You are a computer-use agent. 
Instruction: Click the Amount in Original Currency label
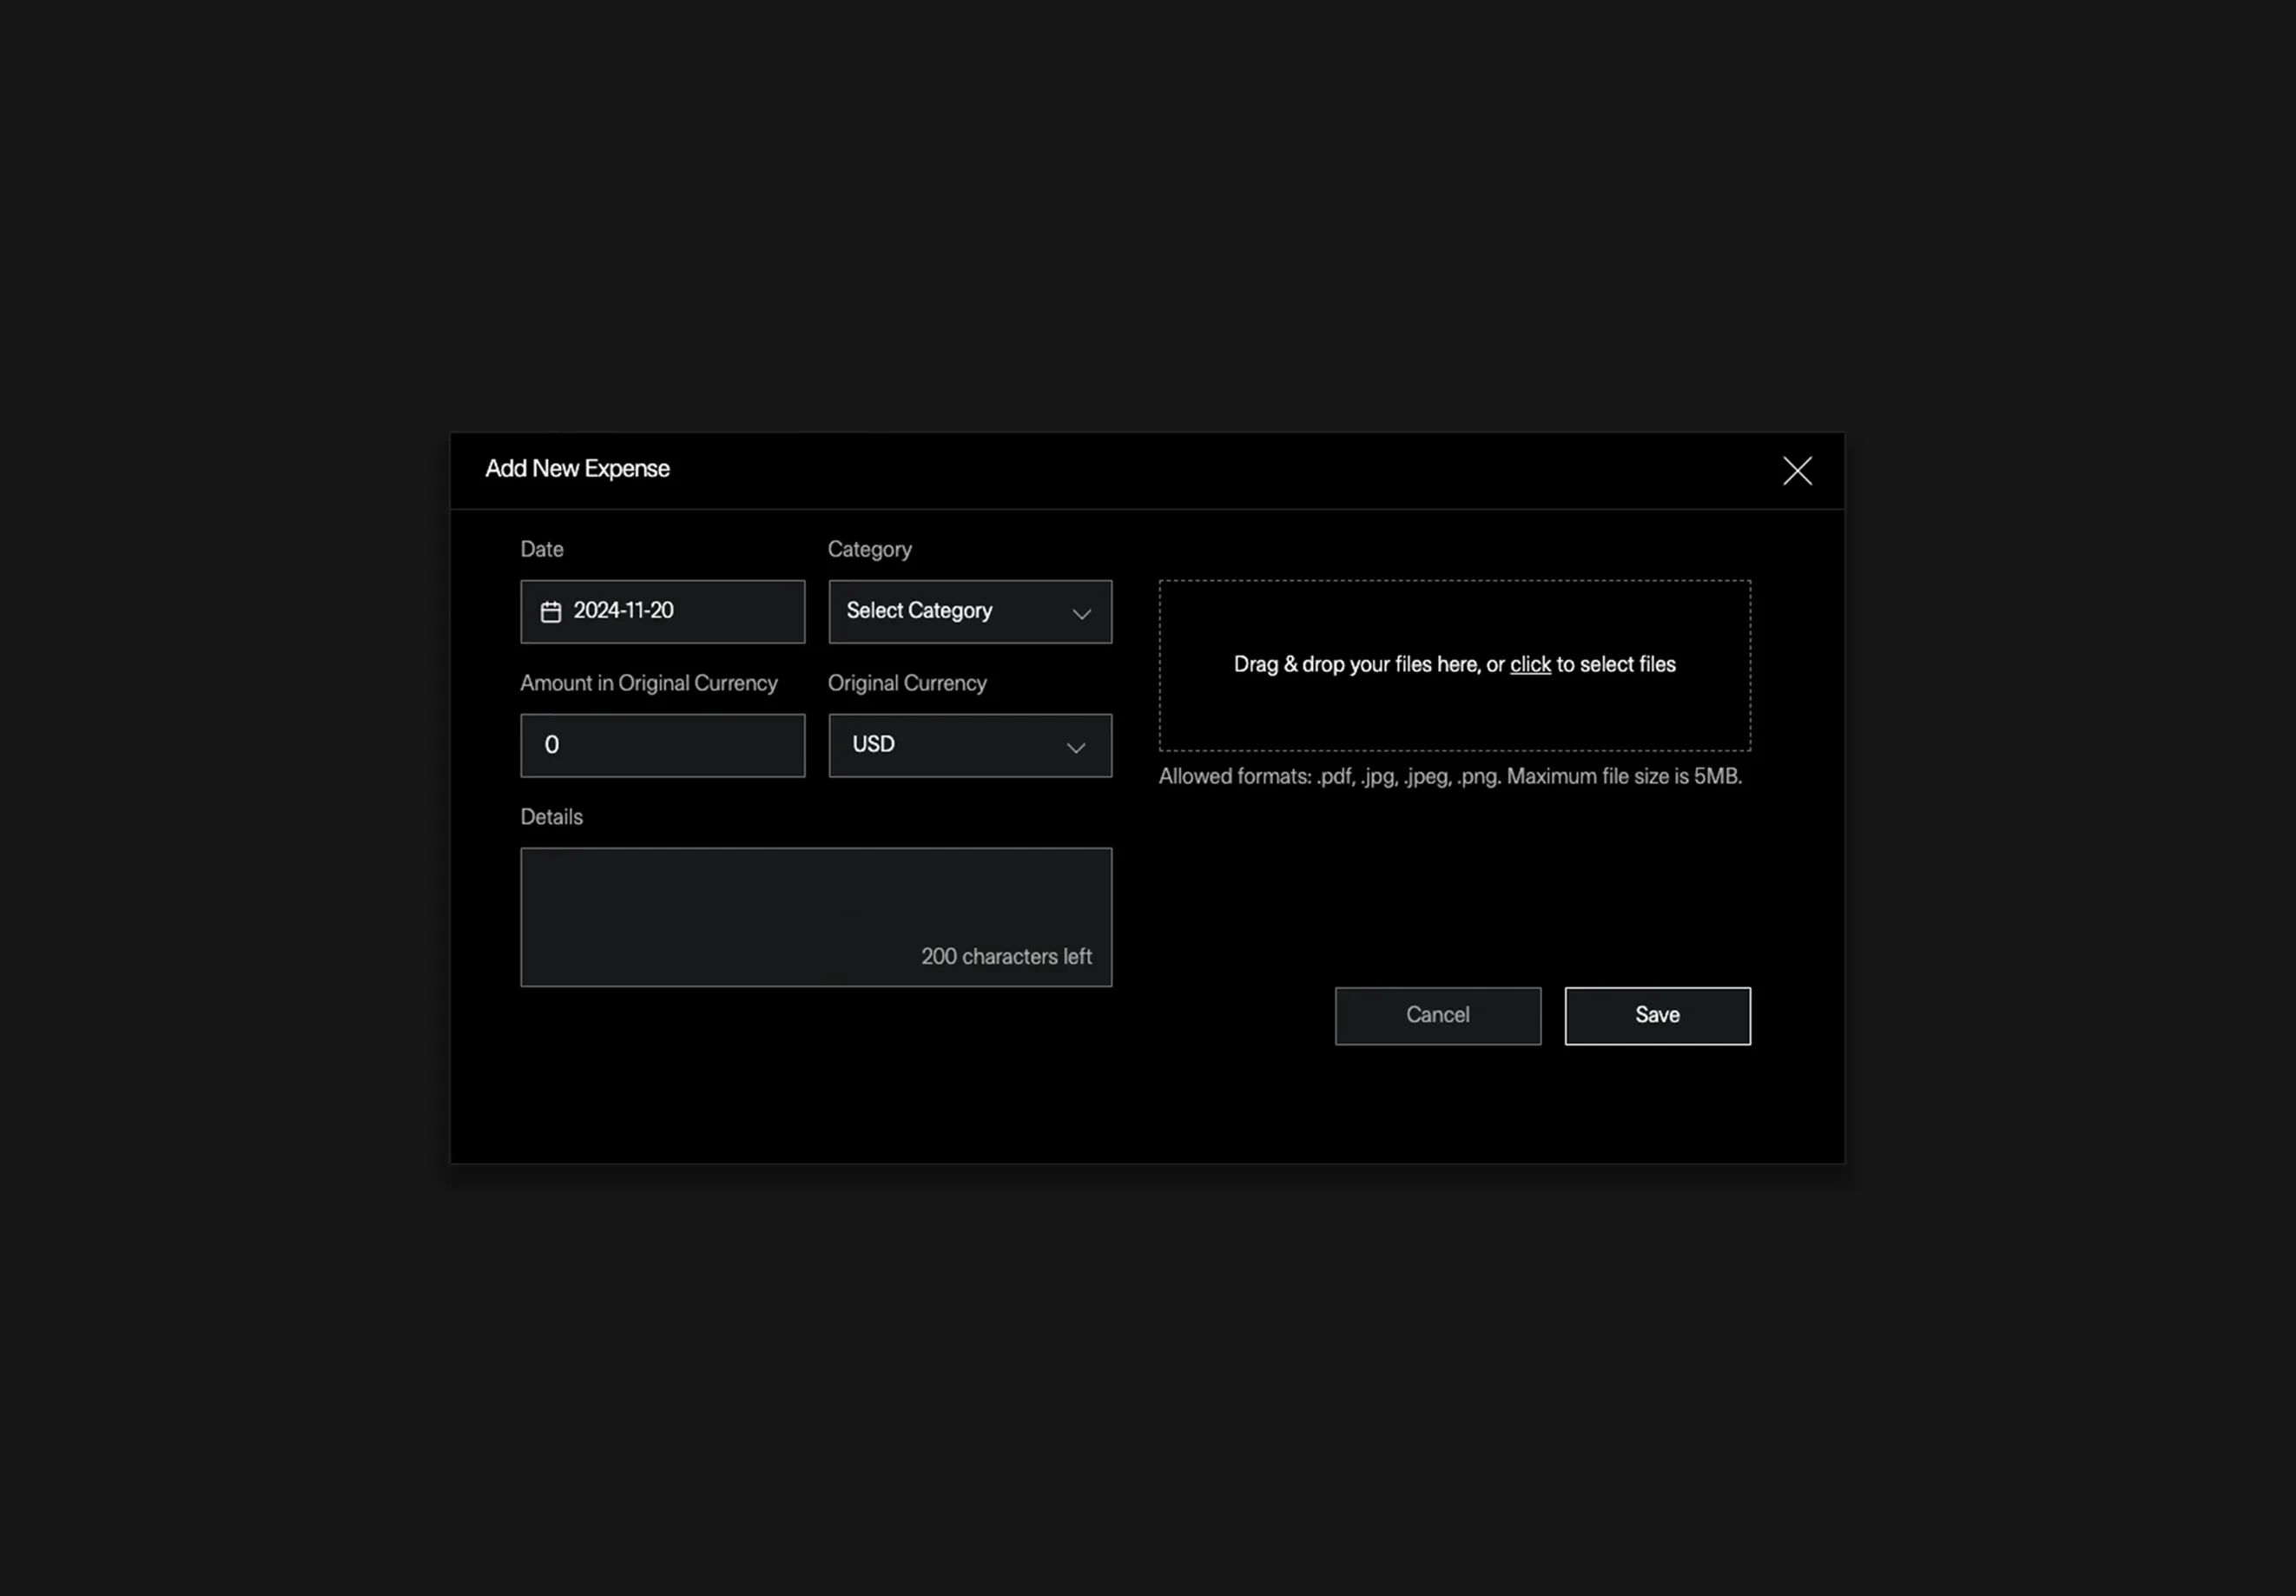point(648,684)
